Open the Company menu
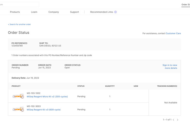190x122 pixels. [x=54, y=12]
